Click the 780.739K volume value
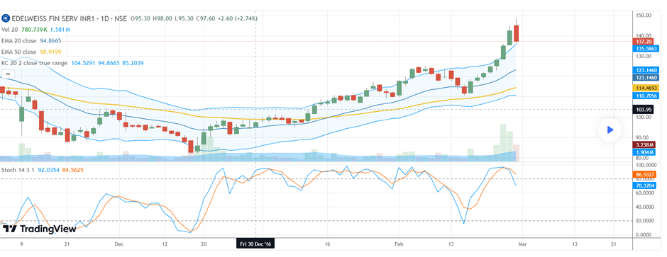This screenshot has height=257, width=667. tap(34, 30)
